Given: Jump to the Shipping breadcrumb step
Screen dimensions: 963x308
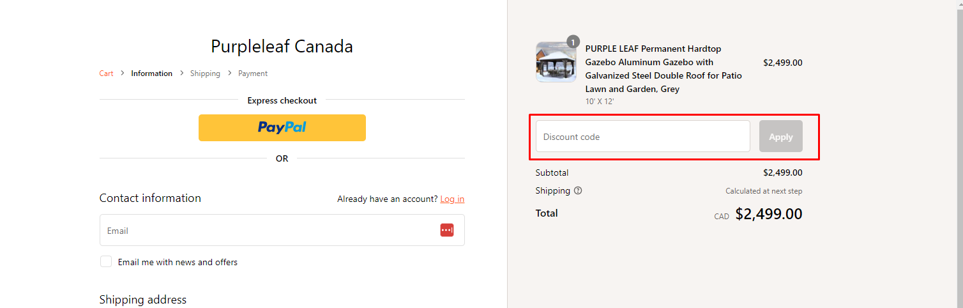Looking at the screenshot, I should pos(205,73).
